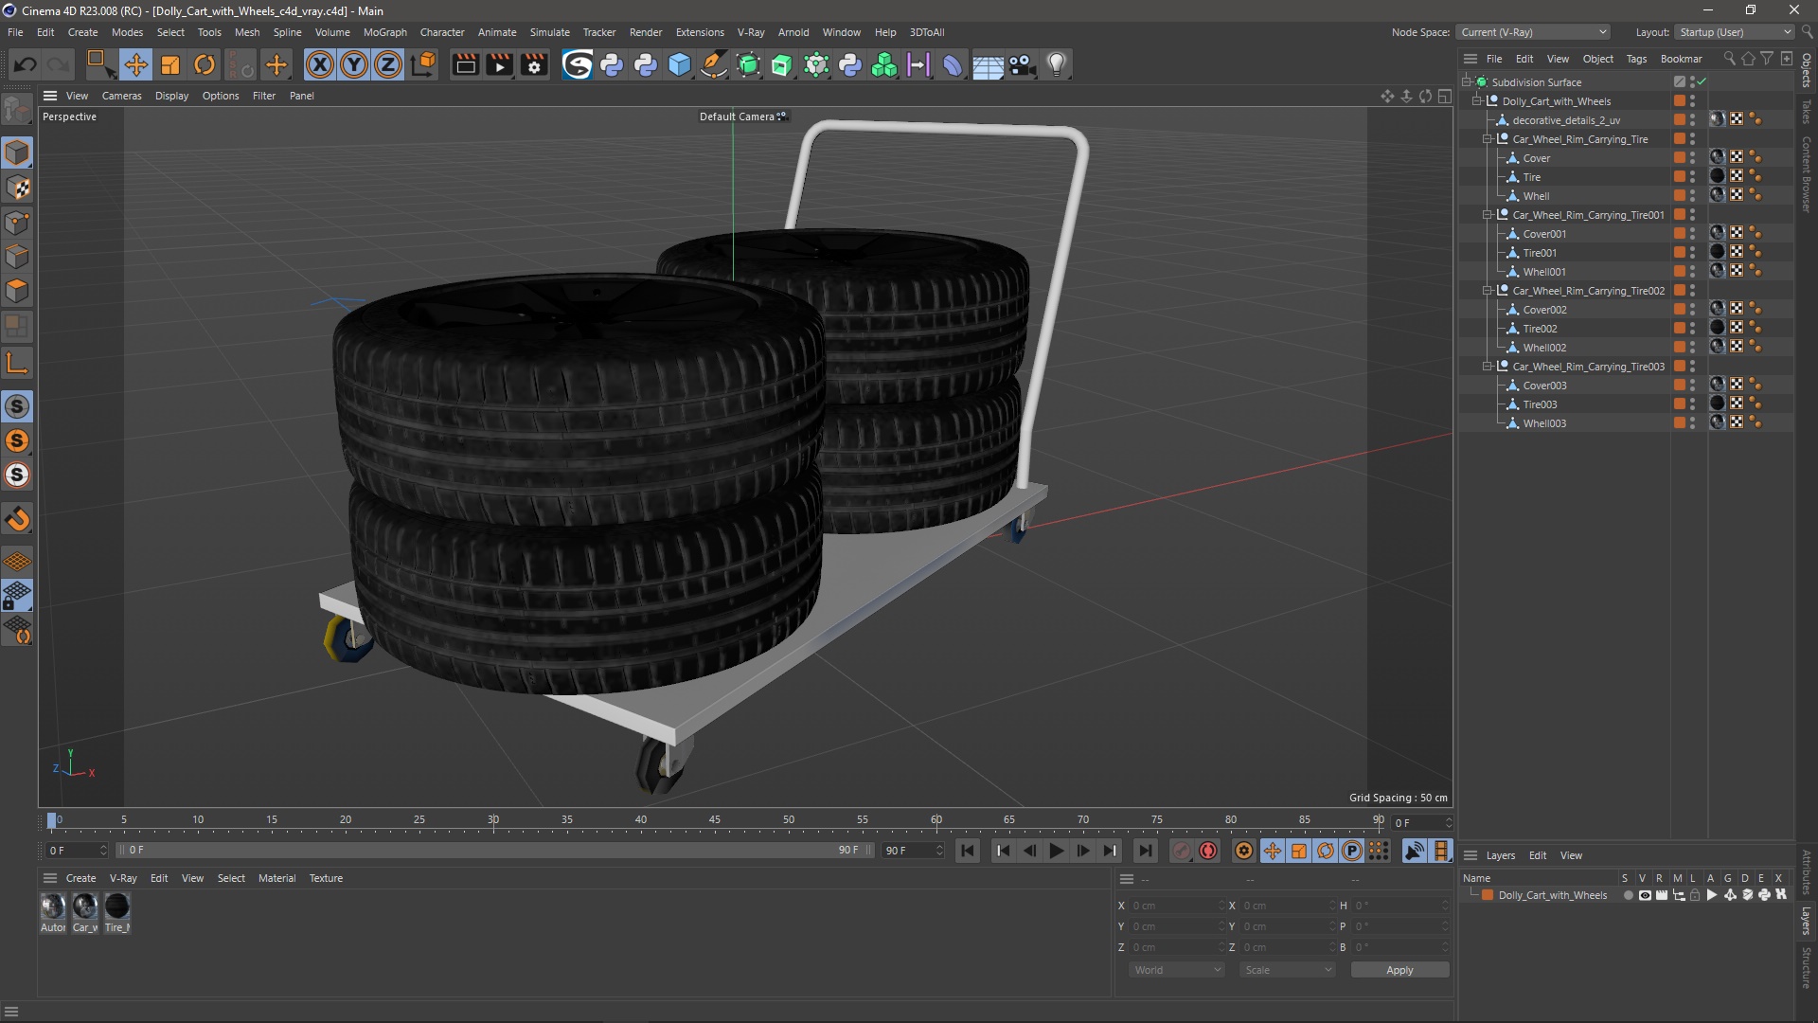This screenshot has width=1818, height=1023.
Task: Expand the Car_Wheel_Rim_Carrying_Tire003 group
Action: tap(1488, 366)
